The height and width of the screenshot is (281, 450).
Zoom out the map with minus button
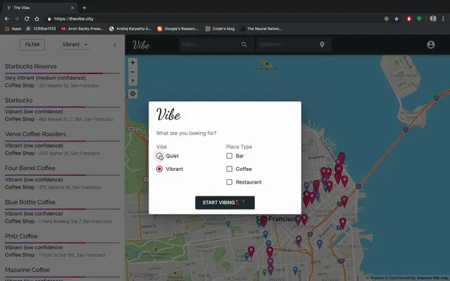133,72
